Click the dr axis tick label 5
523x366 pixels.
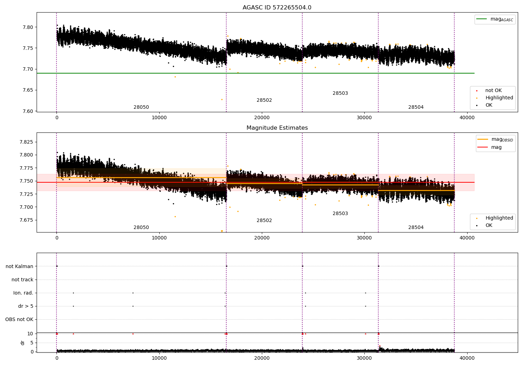point(32,343)
